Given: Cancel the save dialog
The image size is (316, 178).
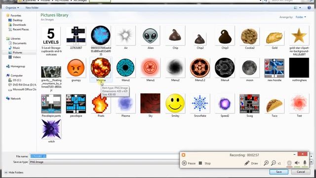Looking at the screenshot, I should (301, 172).
